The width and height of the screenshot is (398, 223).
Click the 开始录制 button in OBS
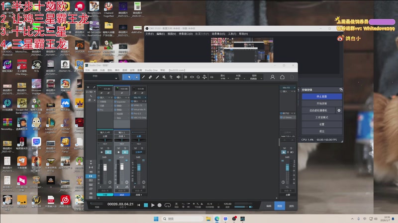[x=321, y=104]
